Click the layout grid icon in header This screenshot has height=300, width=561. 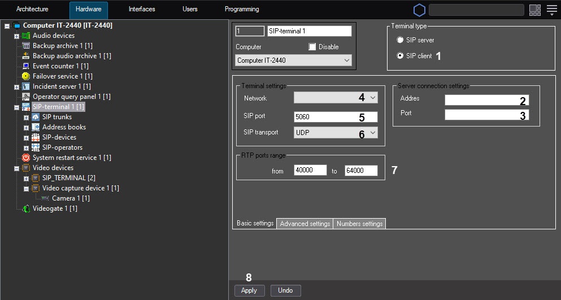point(534,10)
